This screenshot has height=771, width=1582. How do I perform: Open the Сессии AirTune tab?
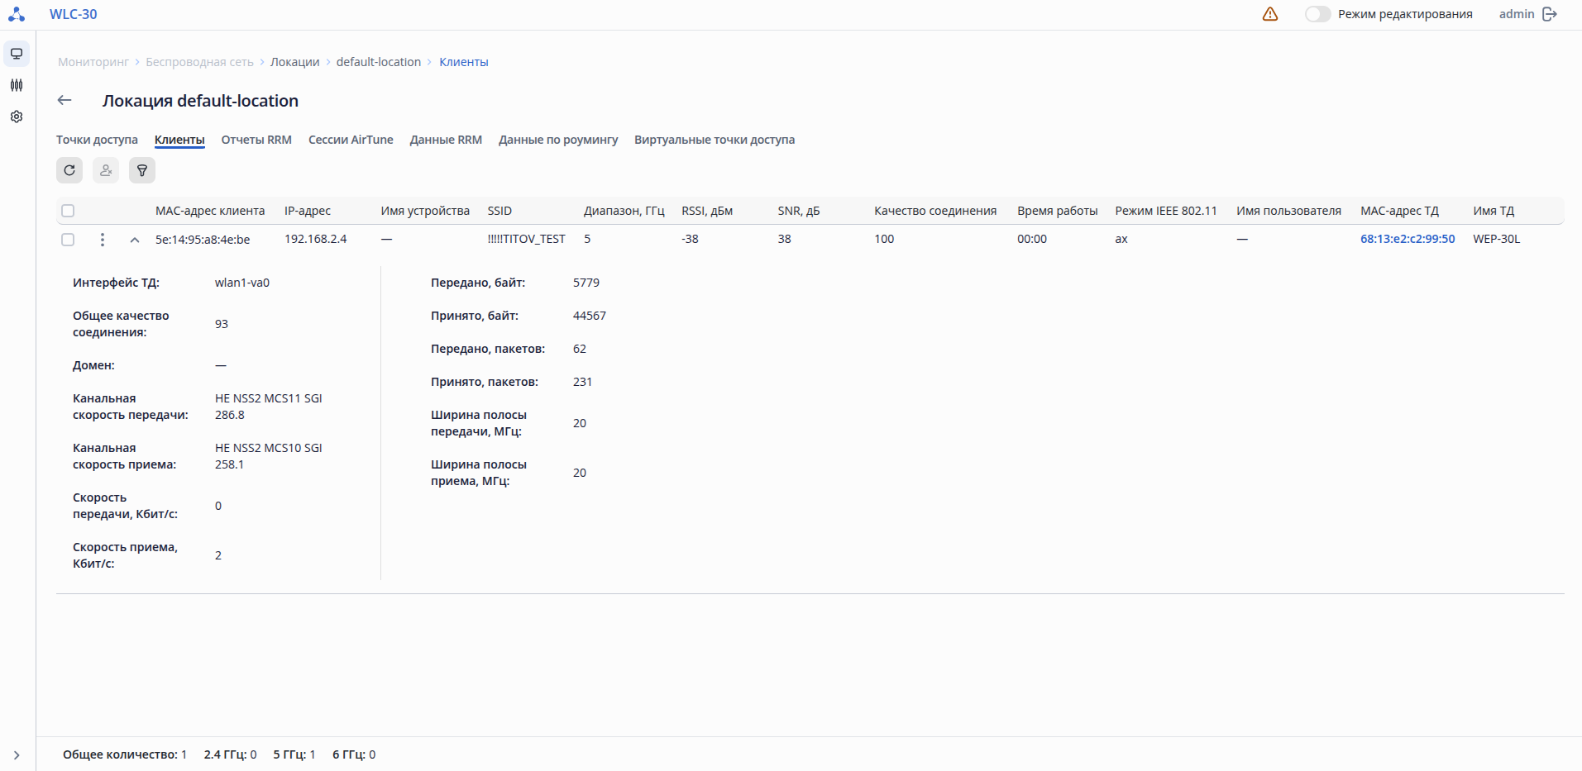[x=351, y=140]
